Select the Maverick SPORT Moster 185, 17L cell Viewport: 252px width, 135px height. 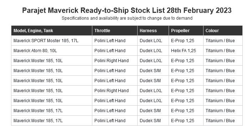point(52,41)
